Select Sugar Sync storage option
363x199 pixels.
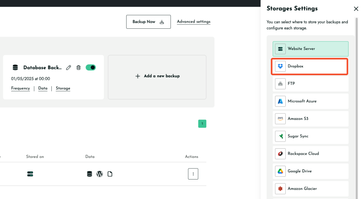point(311,136)
